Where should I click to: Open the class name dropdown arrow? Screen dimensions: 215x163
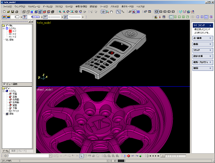(42, 17)
